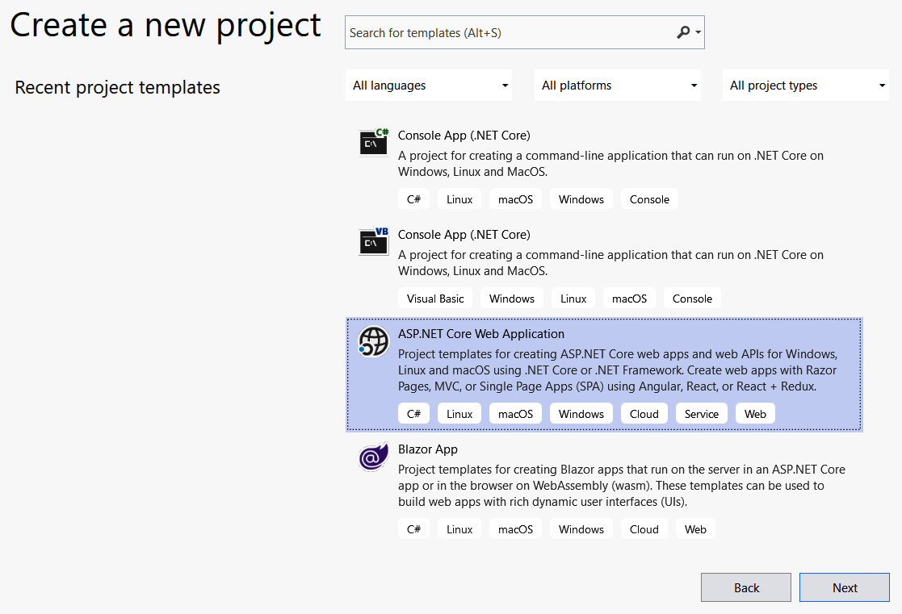Click the macOS tag under Blazor App
This screenshot has height=614, width=902.
(515, 528)
